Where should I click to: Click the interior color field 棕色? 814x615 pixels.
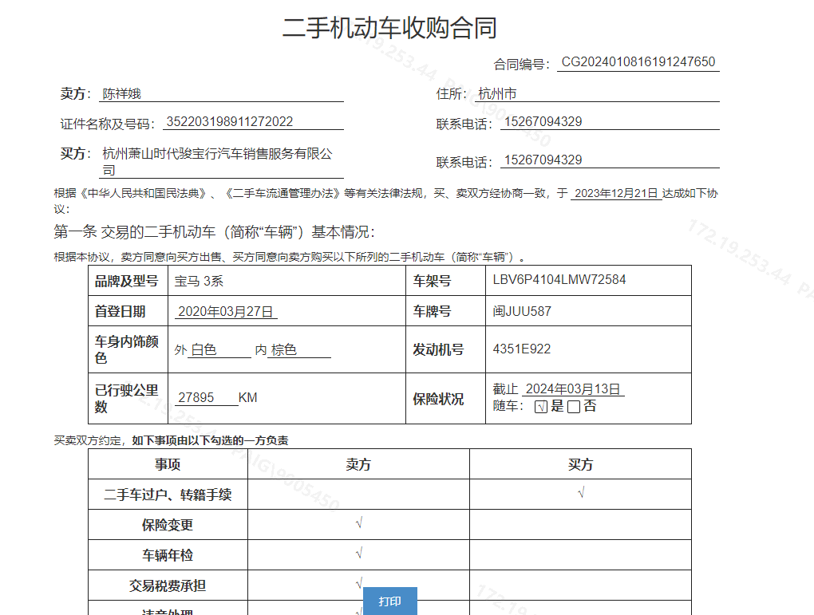point(299,350)
